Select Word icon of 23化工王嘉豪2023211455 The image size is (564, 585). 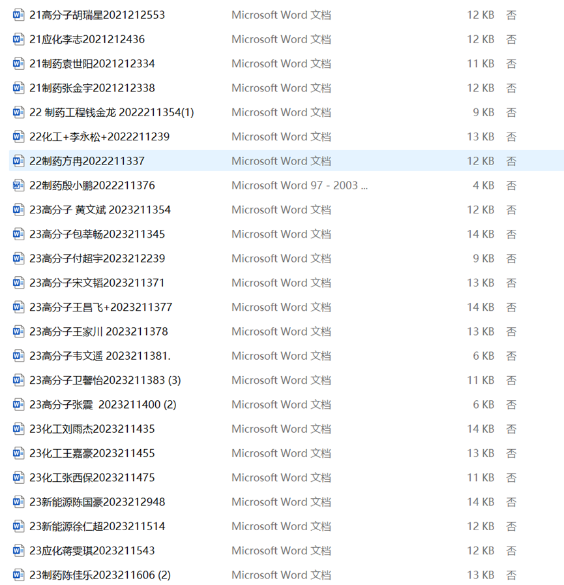pyautogui.click(x=19, y=453)
